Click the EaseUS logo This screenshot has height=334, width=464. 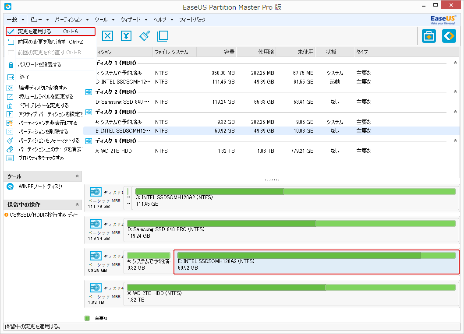click(x=443, y=20)
